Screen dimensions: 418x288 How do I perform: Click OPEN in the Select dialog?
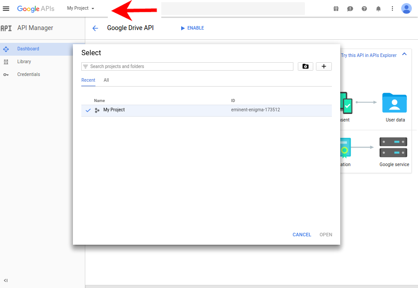[326, 235]
